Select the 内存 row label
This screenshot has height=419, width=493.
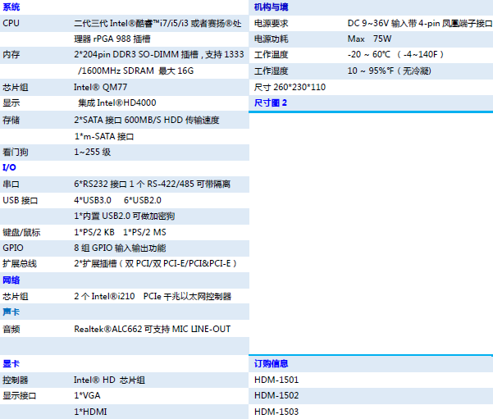(x=11, y=55)
